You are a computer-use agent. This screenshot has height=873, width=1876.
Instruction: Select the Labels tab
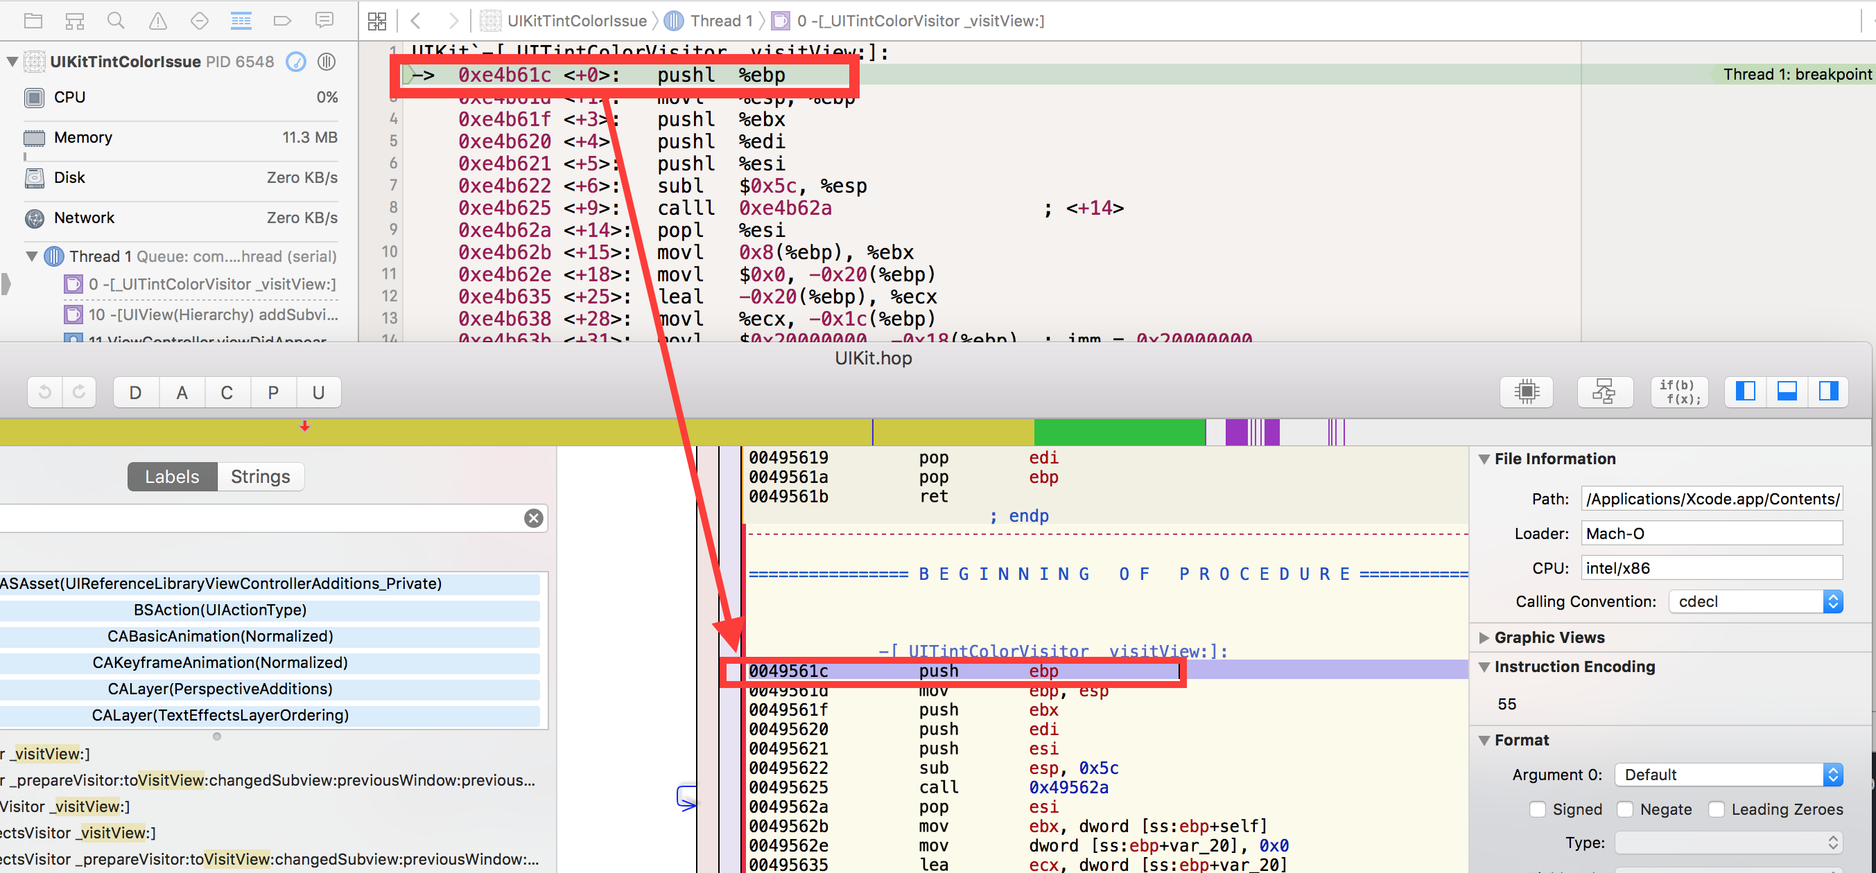click(172, 476)
